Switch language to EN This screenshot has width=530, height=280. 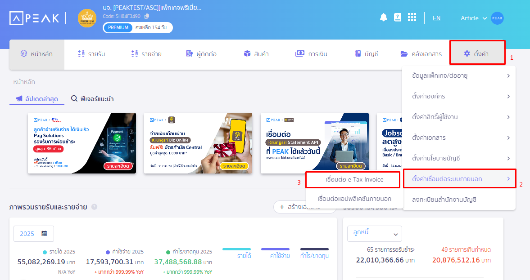(436, 18)
